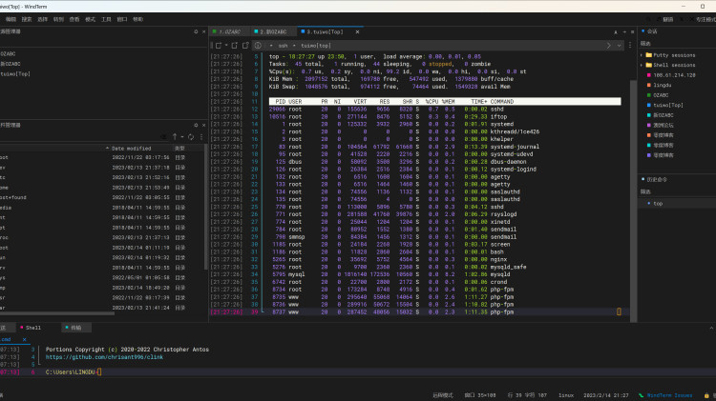Click the terminal's vertical scrollbar

633,200
